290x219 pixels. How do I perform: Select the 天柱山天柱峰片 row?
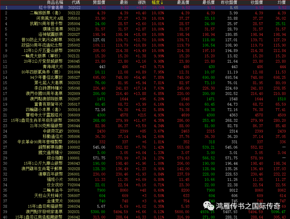(145, 196)
